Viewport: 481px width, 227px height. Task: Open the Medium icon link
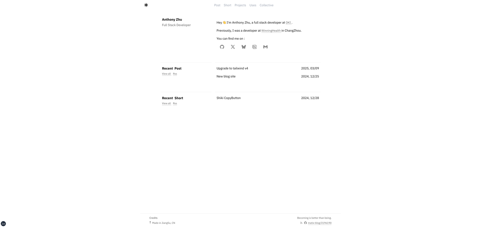pos(265,47)
